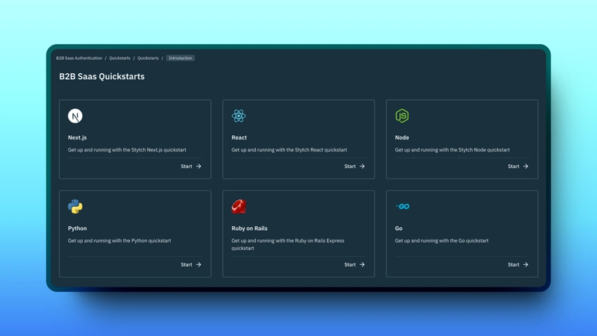Click the Python snake logo icon
597x336 pixels.
tap(75, 207)
